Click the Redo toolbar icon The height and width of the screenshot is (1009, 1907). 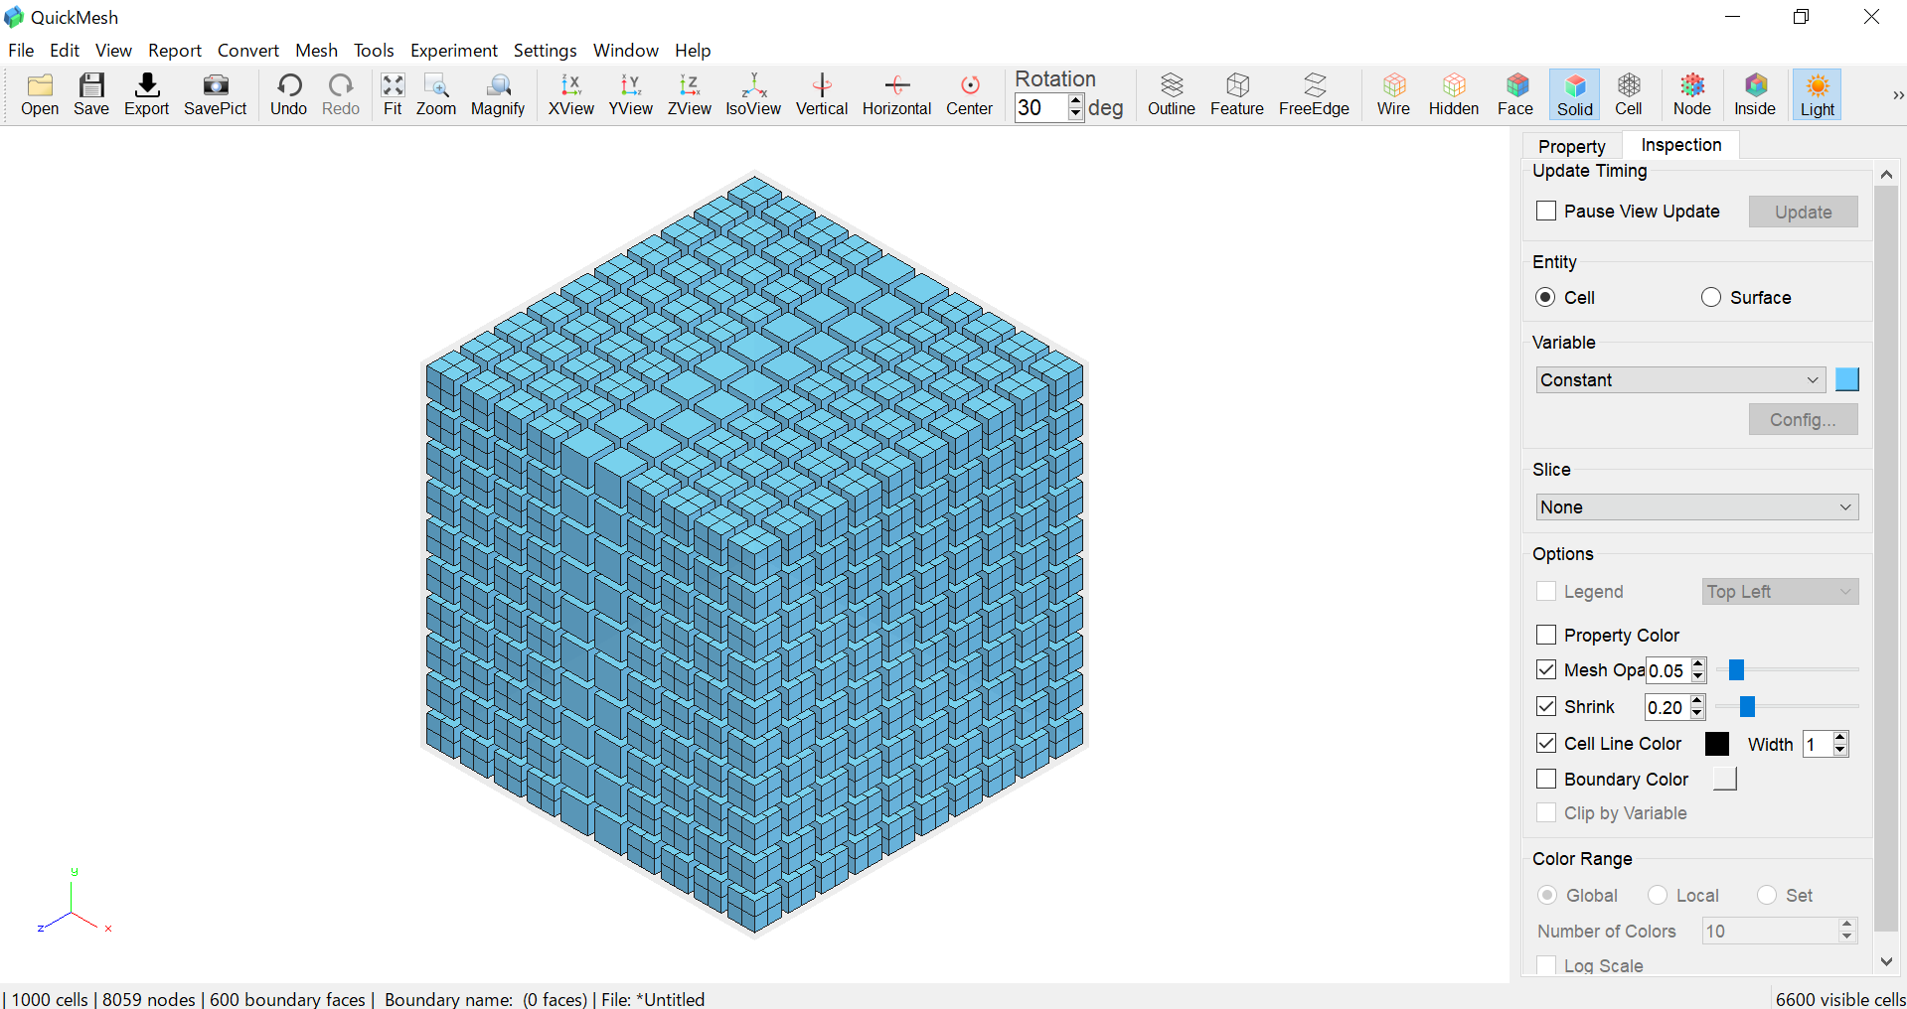(x=341, y=95)
